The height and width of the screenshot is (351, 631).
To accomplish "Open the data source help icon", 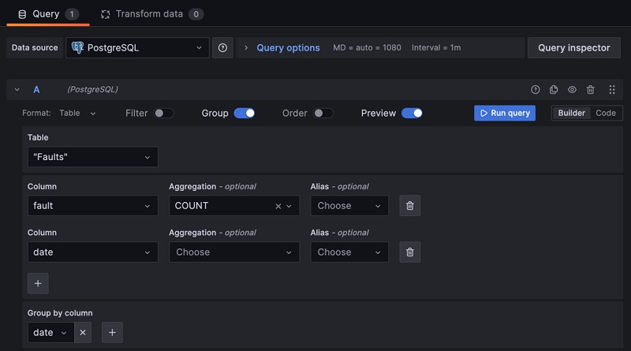I will 222,48.
